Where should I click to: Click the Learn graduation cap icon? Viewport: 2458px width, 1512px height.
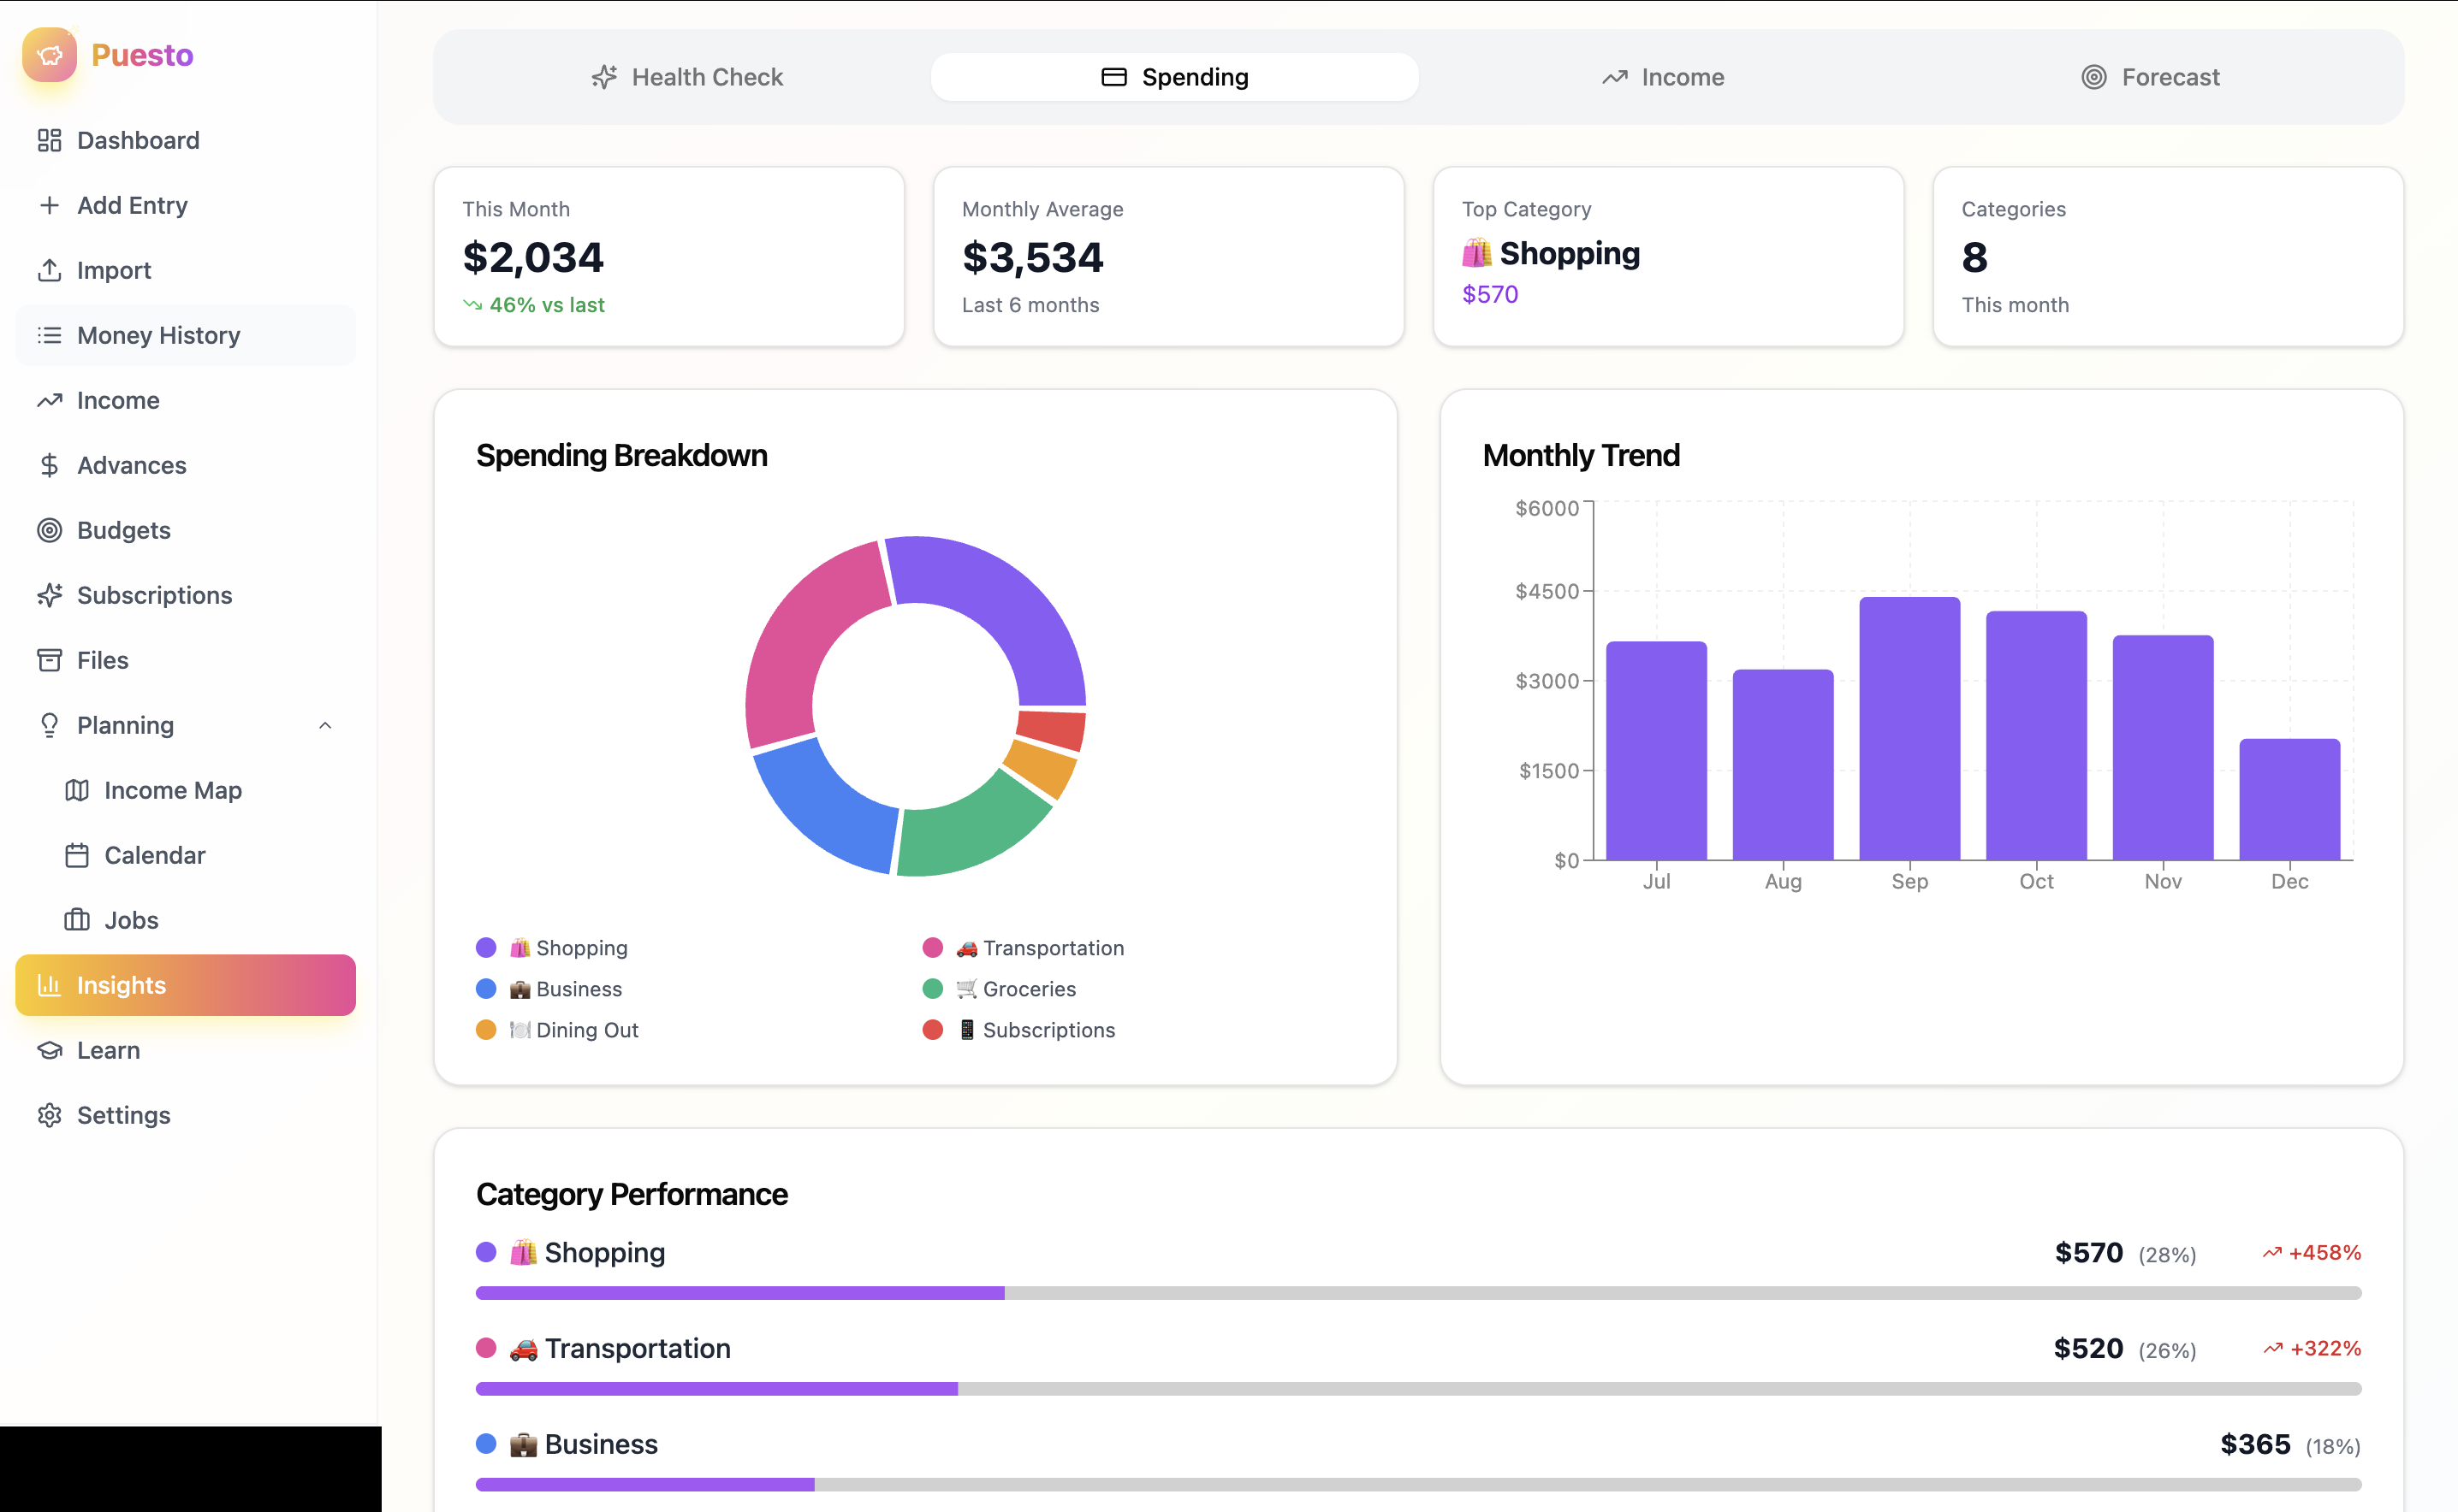[49, 1050]
